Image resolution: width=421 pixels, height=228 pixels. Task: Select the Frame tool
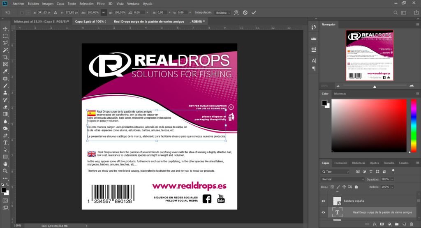[x=5, y=64]
